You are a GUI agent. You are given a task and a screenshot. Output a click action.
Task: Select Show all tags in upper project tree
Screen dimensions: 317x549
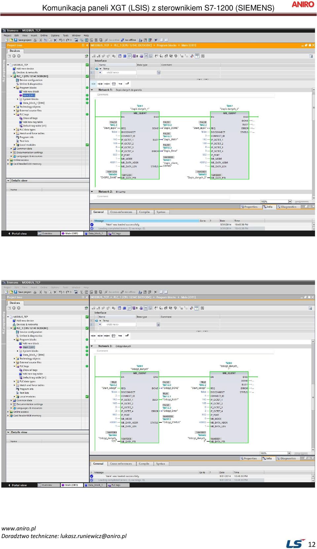click(x=30, y=118)
